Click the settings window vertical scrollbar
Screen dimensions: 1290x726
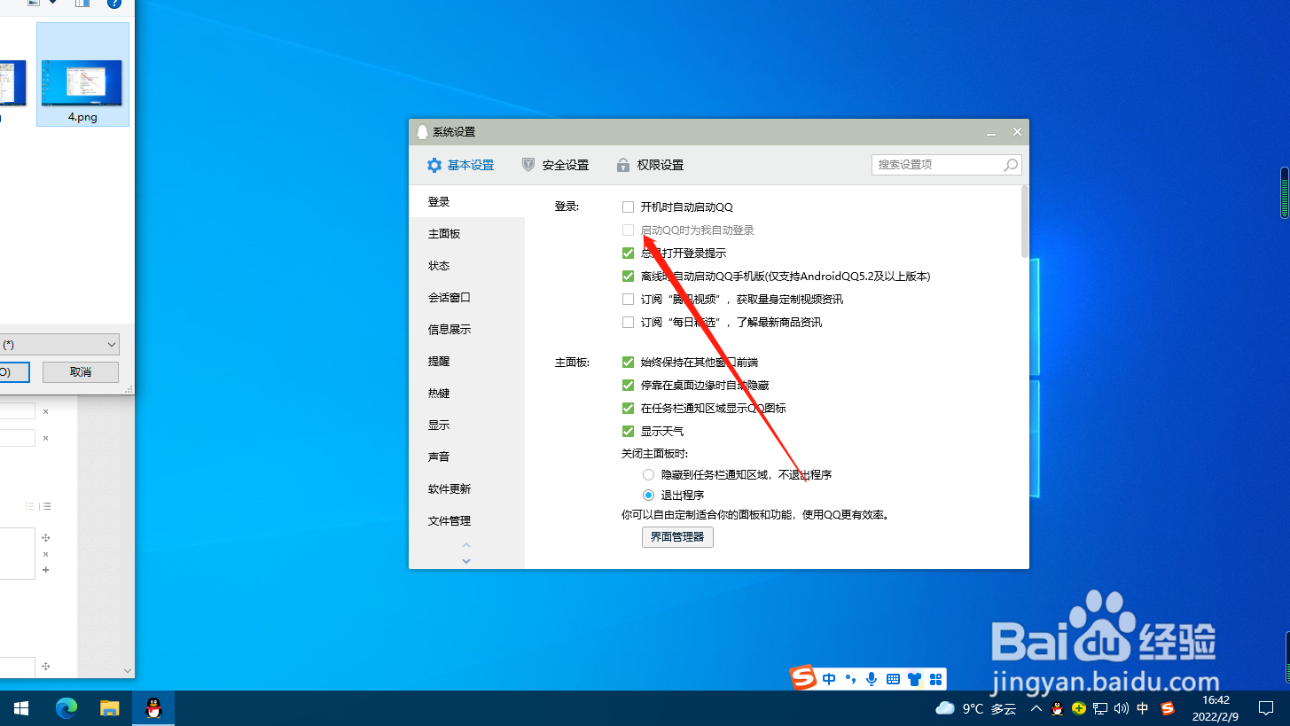tap(1025, 222)
